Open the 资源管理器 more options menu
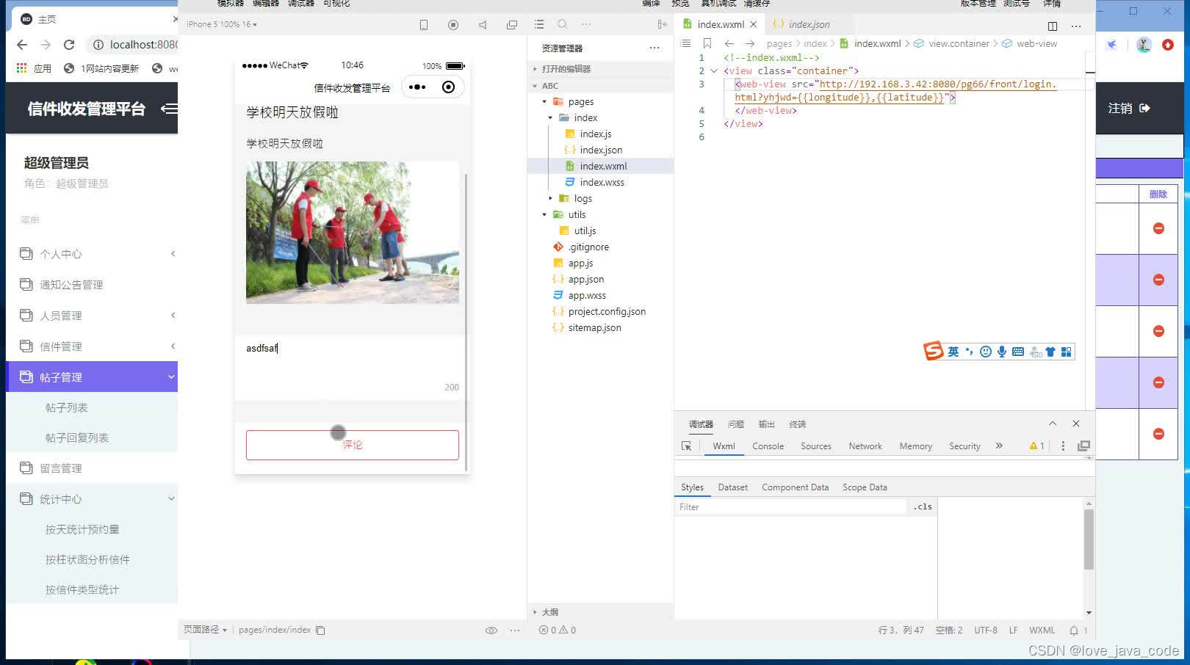The image size is (1190, 665). point(654,48)
